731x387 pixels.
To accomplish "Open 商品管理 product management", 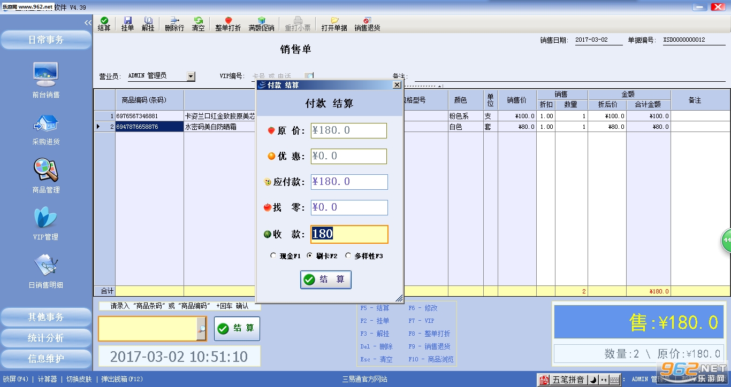I will click(x=46, y=176).
